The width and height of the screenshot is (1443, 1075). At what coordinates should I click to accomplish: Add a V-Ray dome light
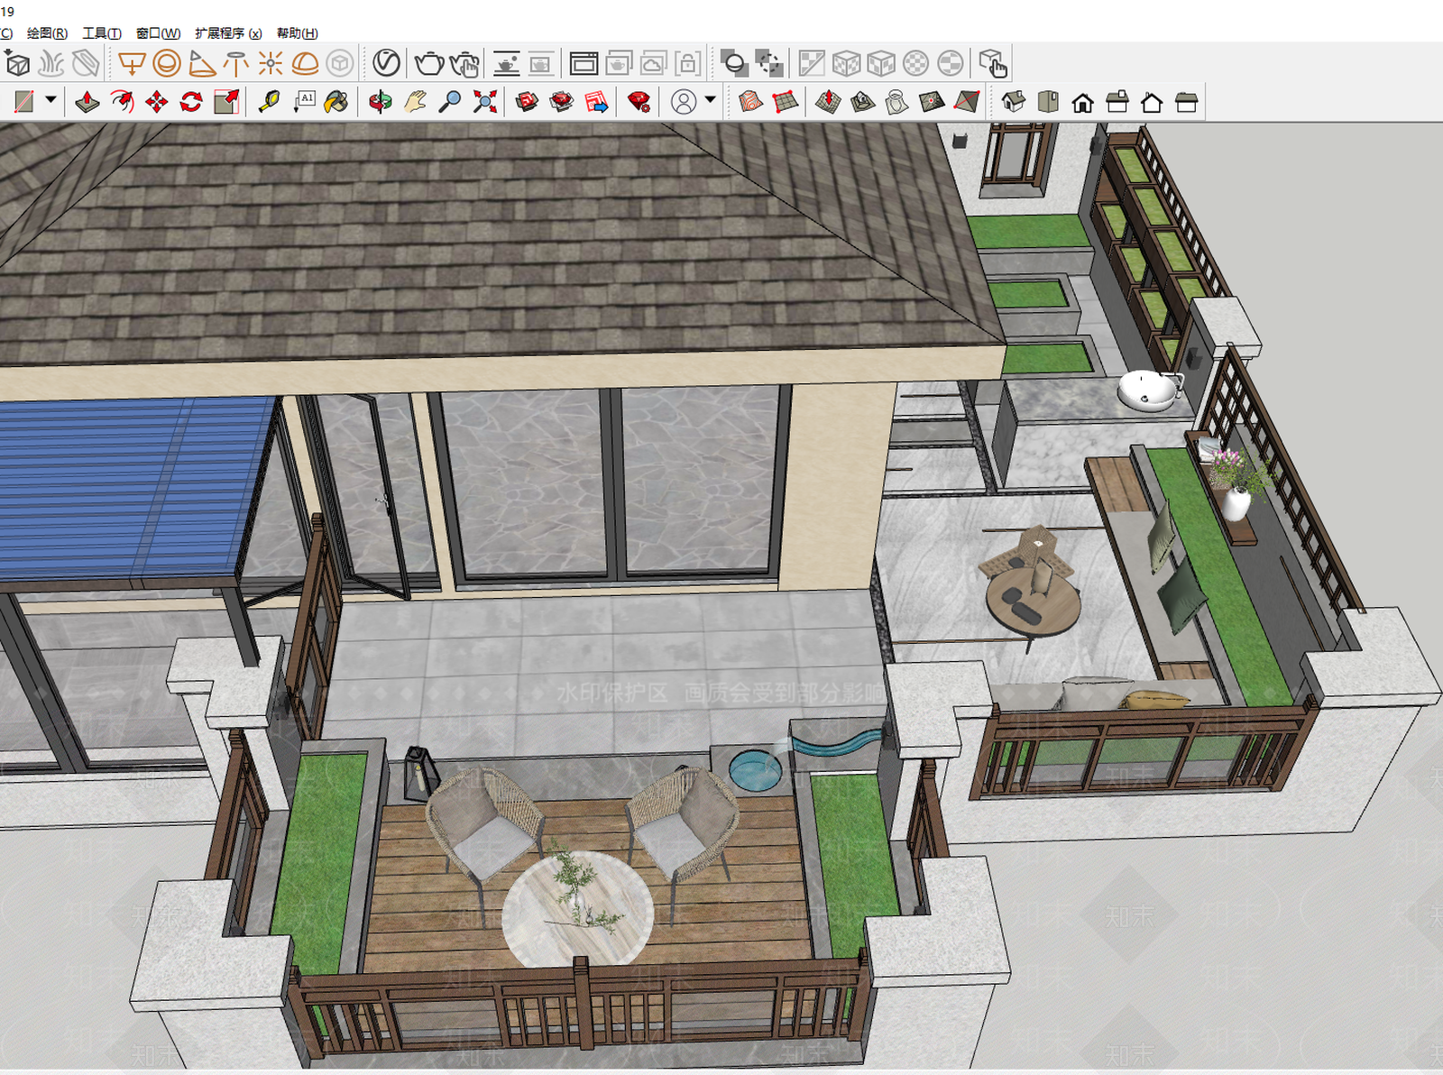305,63
